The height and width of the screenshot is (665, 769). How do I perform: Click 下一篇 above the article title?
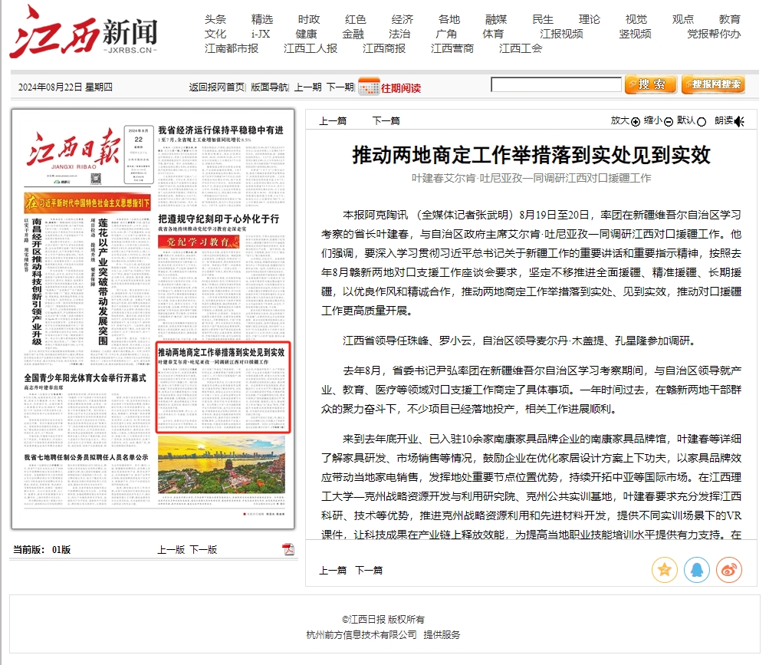[386, 120]
